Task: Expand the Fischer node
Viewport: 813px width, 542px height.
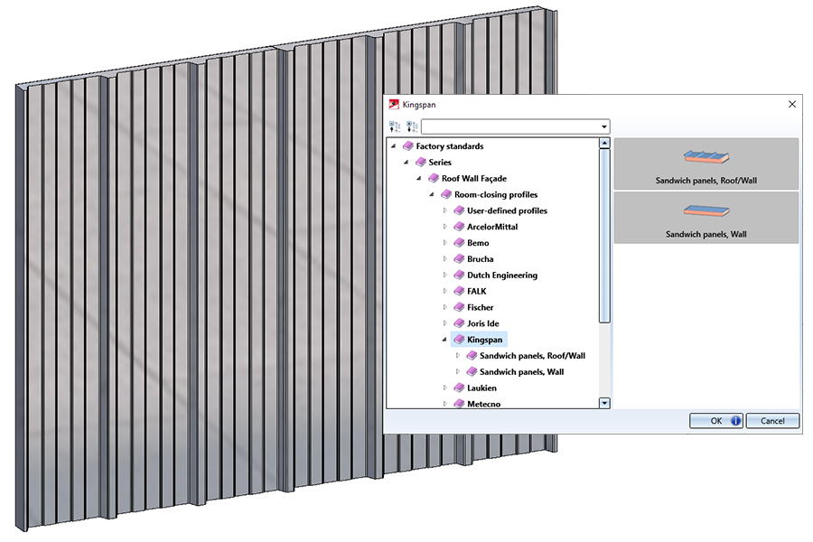Action: pos(444,307)
